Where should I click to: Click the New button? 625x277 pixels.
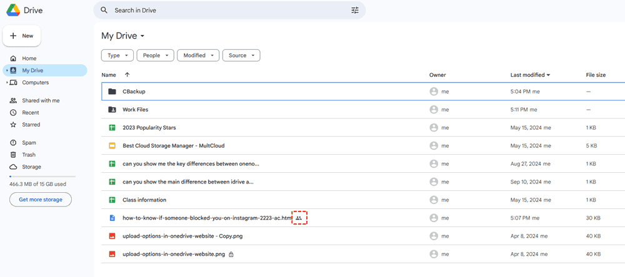(x=22, y=36)
